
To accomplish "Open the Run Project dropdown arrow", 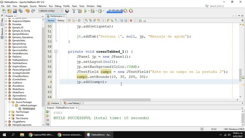I will tap(89, 11).
